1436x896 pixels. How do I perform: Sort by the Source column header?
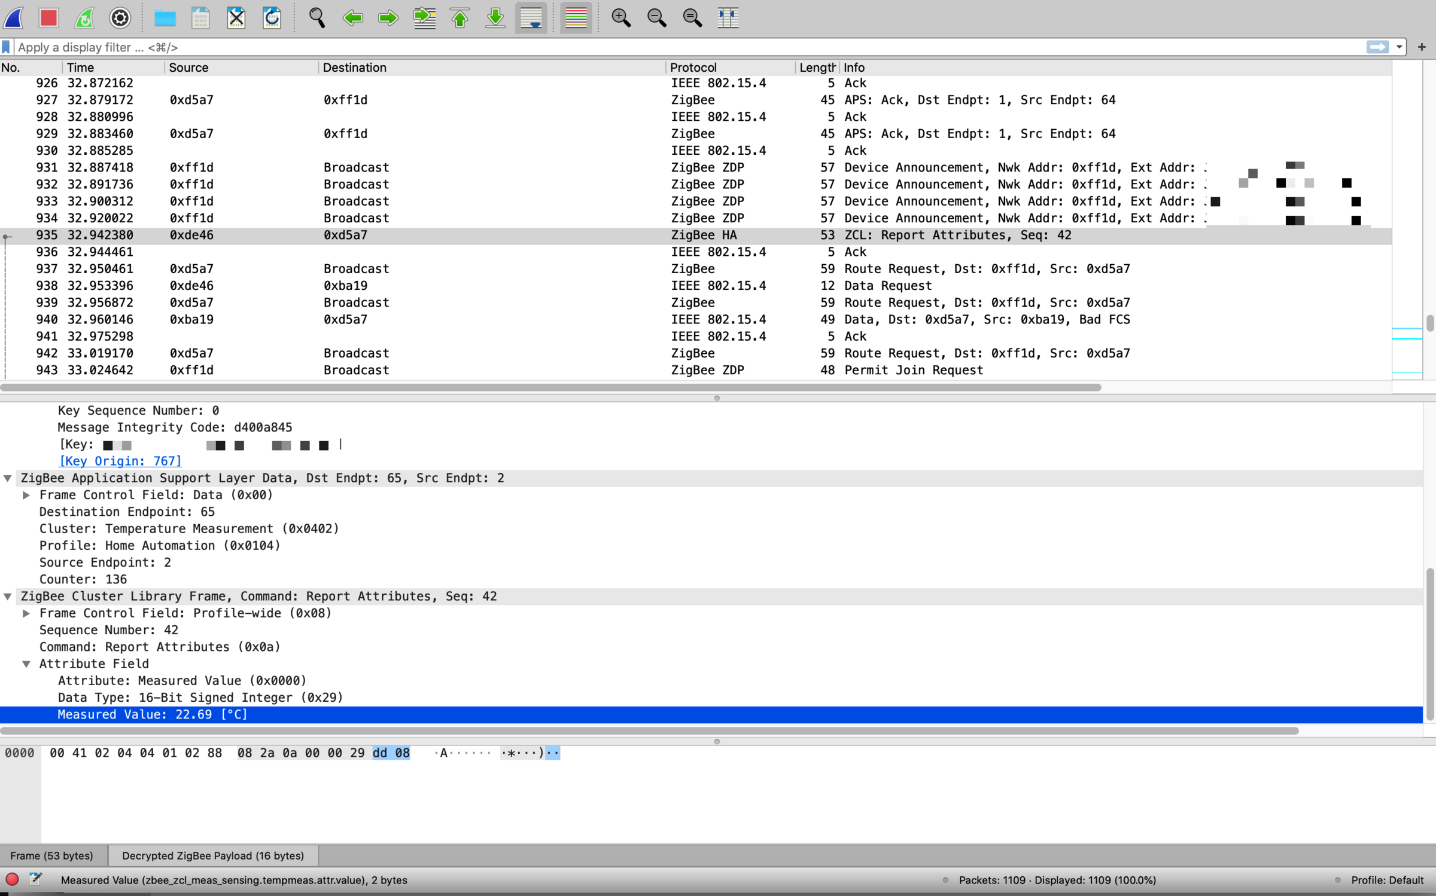point(241,68)
